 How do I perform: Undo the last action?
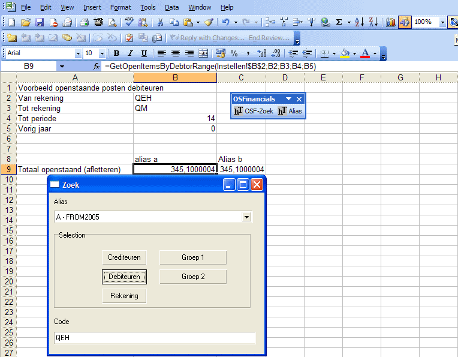click(x=225, y=22)
